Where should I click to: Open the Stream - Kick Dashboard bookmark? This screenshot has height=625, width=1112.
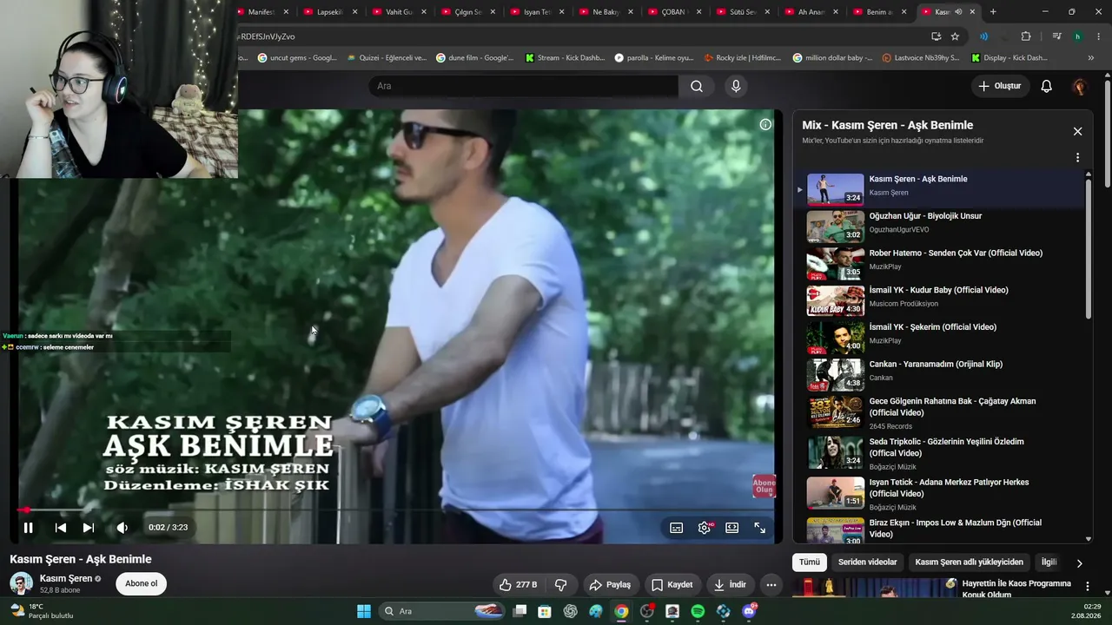point(564,58)
